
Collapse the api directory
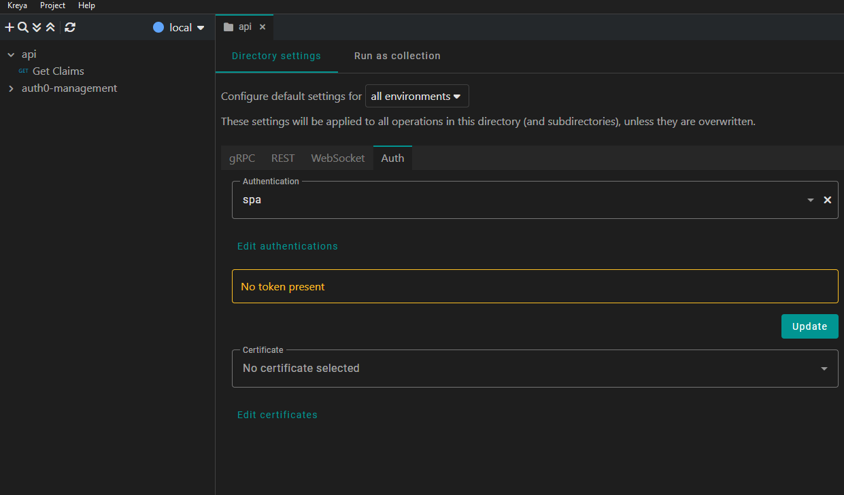(11, 54)
